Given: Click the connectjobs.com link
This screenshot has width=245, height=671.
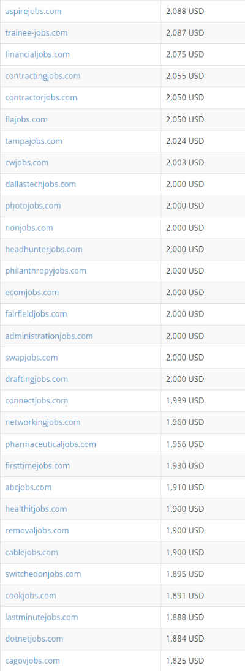Looking at the screenshot, I should [x=36, y=401].
